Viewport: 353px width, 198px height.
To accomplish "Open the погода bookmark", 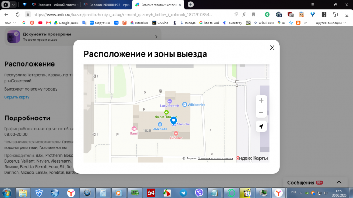I will click(188, 23).
